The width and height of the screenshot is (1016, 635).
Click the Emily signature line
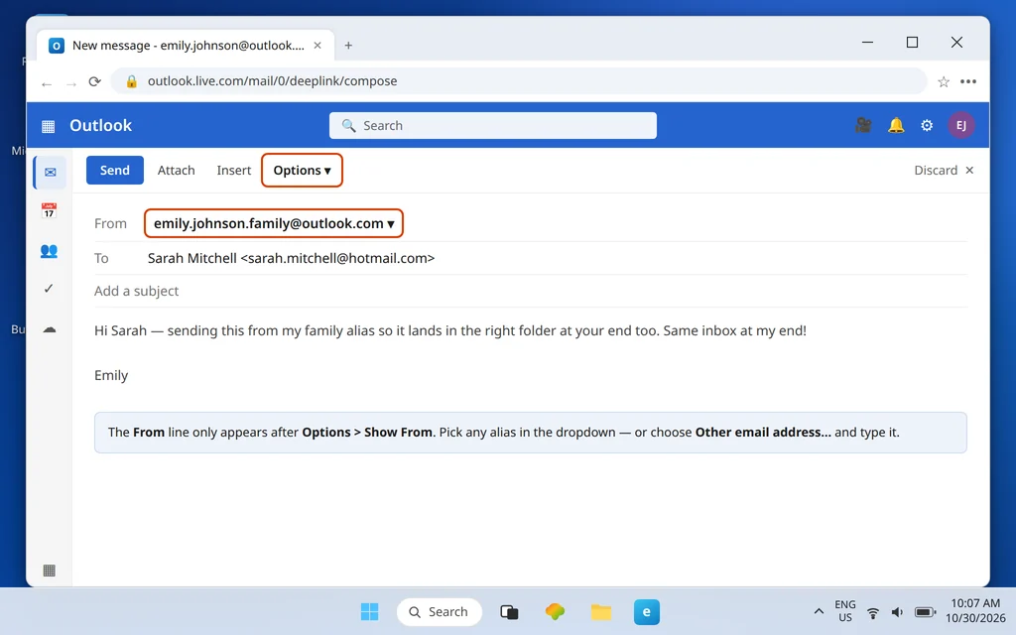[x=111, y=376]
